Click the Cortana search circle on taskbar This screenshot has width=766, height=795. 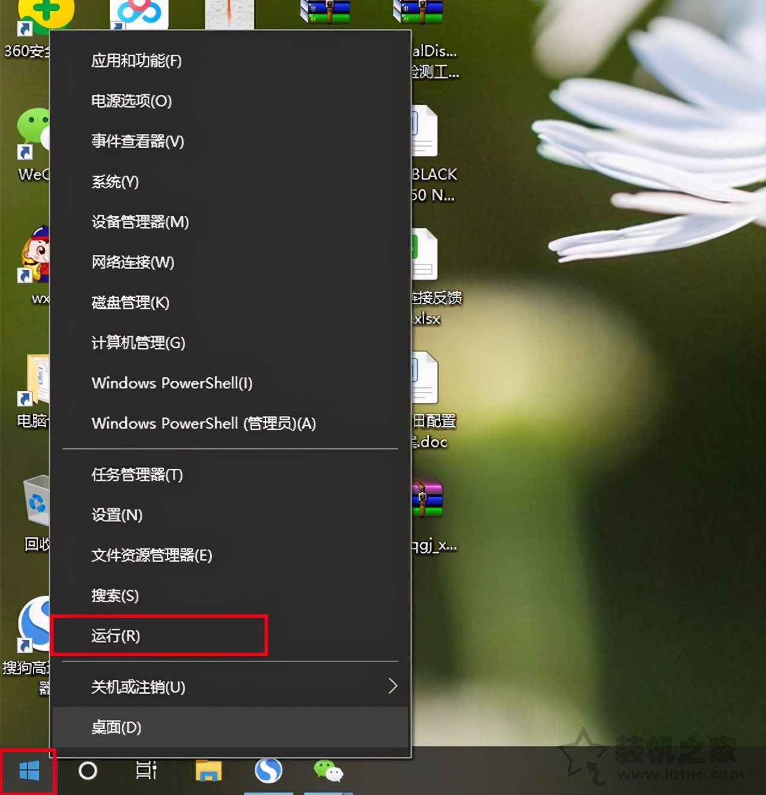(x=87, y=772)
